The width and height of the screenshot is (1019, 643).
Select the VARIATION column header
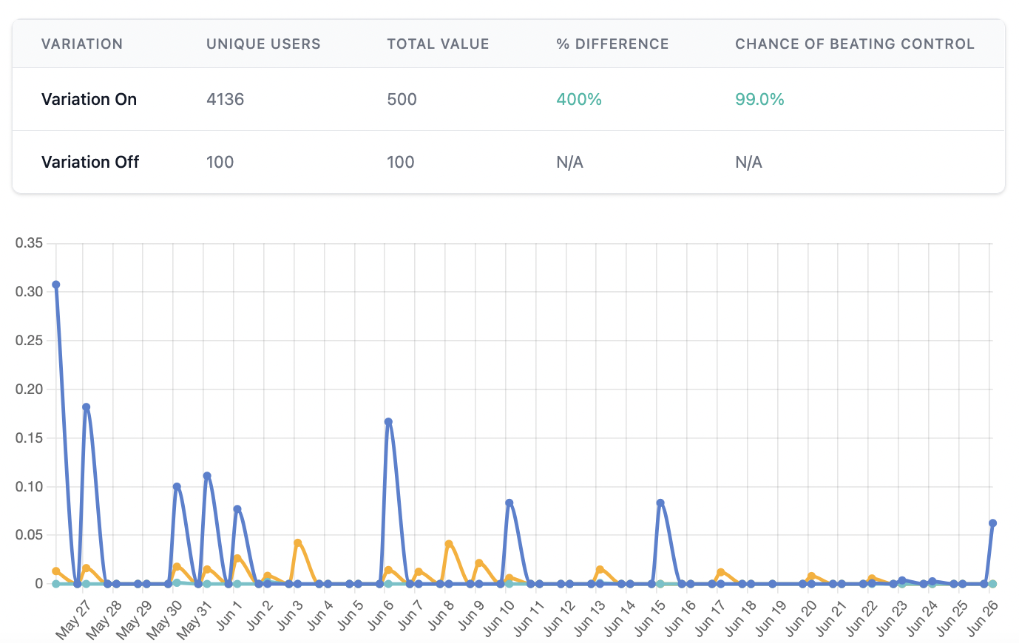tap(82, 44)
